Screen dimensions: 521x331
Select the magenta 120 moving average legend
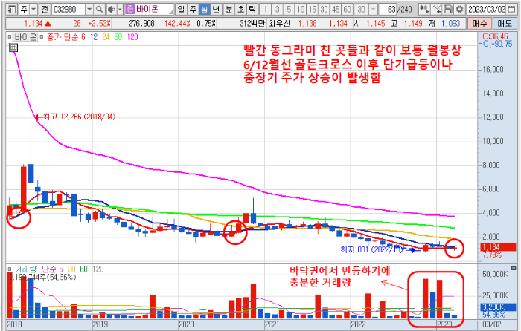(x=132, y=37)
